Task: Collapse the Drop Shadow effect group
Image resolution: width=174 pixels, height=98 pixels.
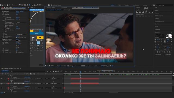Action: pos(1,39)
